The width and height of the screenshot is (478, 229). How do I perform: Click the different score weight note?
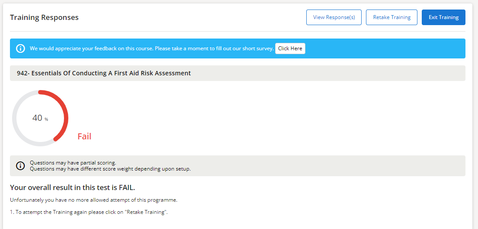tap(110, 169)
